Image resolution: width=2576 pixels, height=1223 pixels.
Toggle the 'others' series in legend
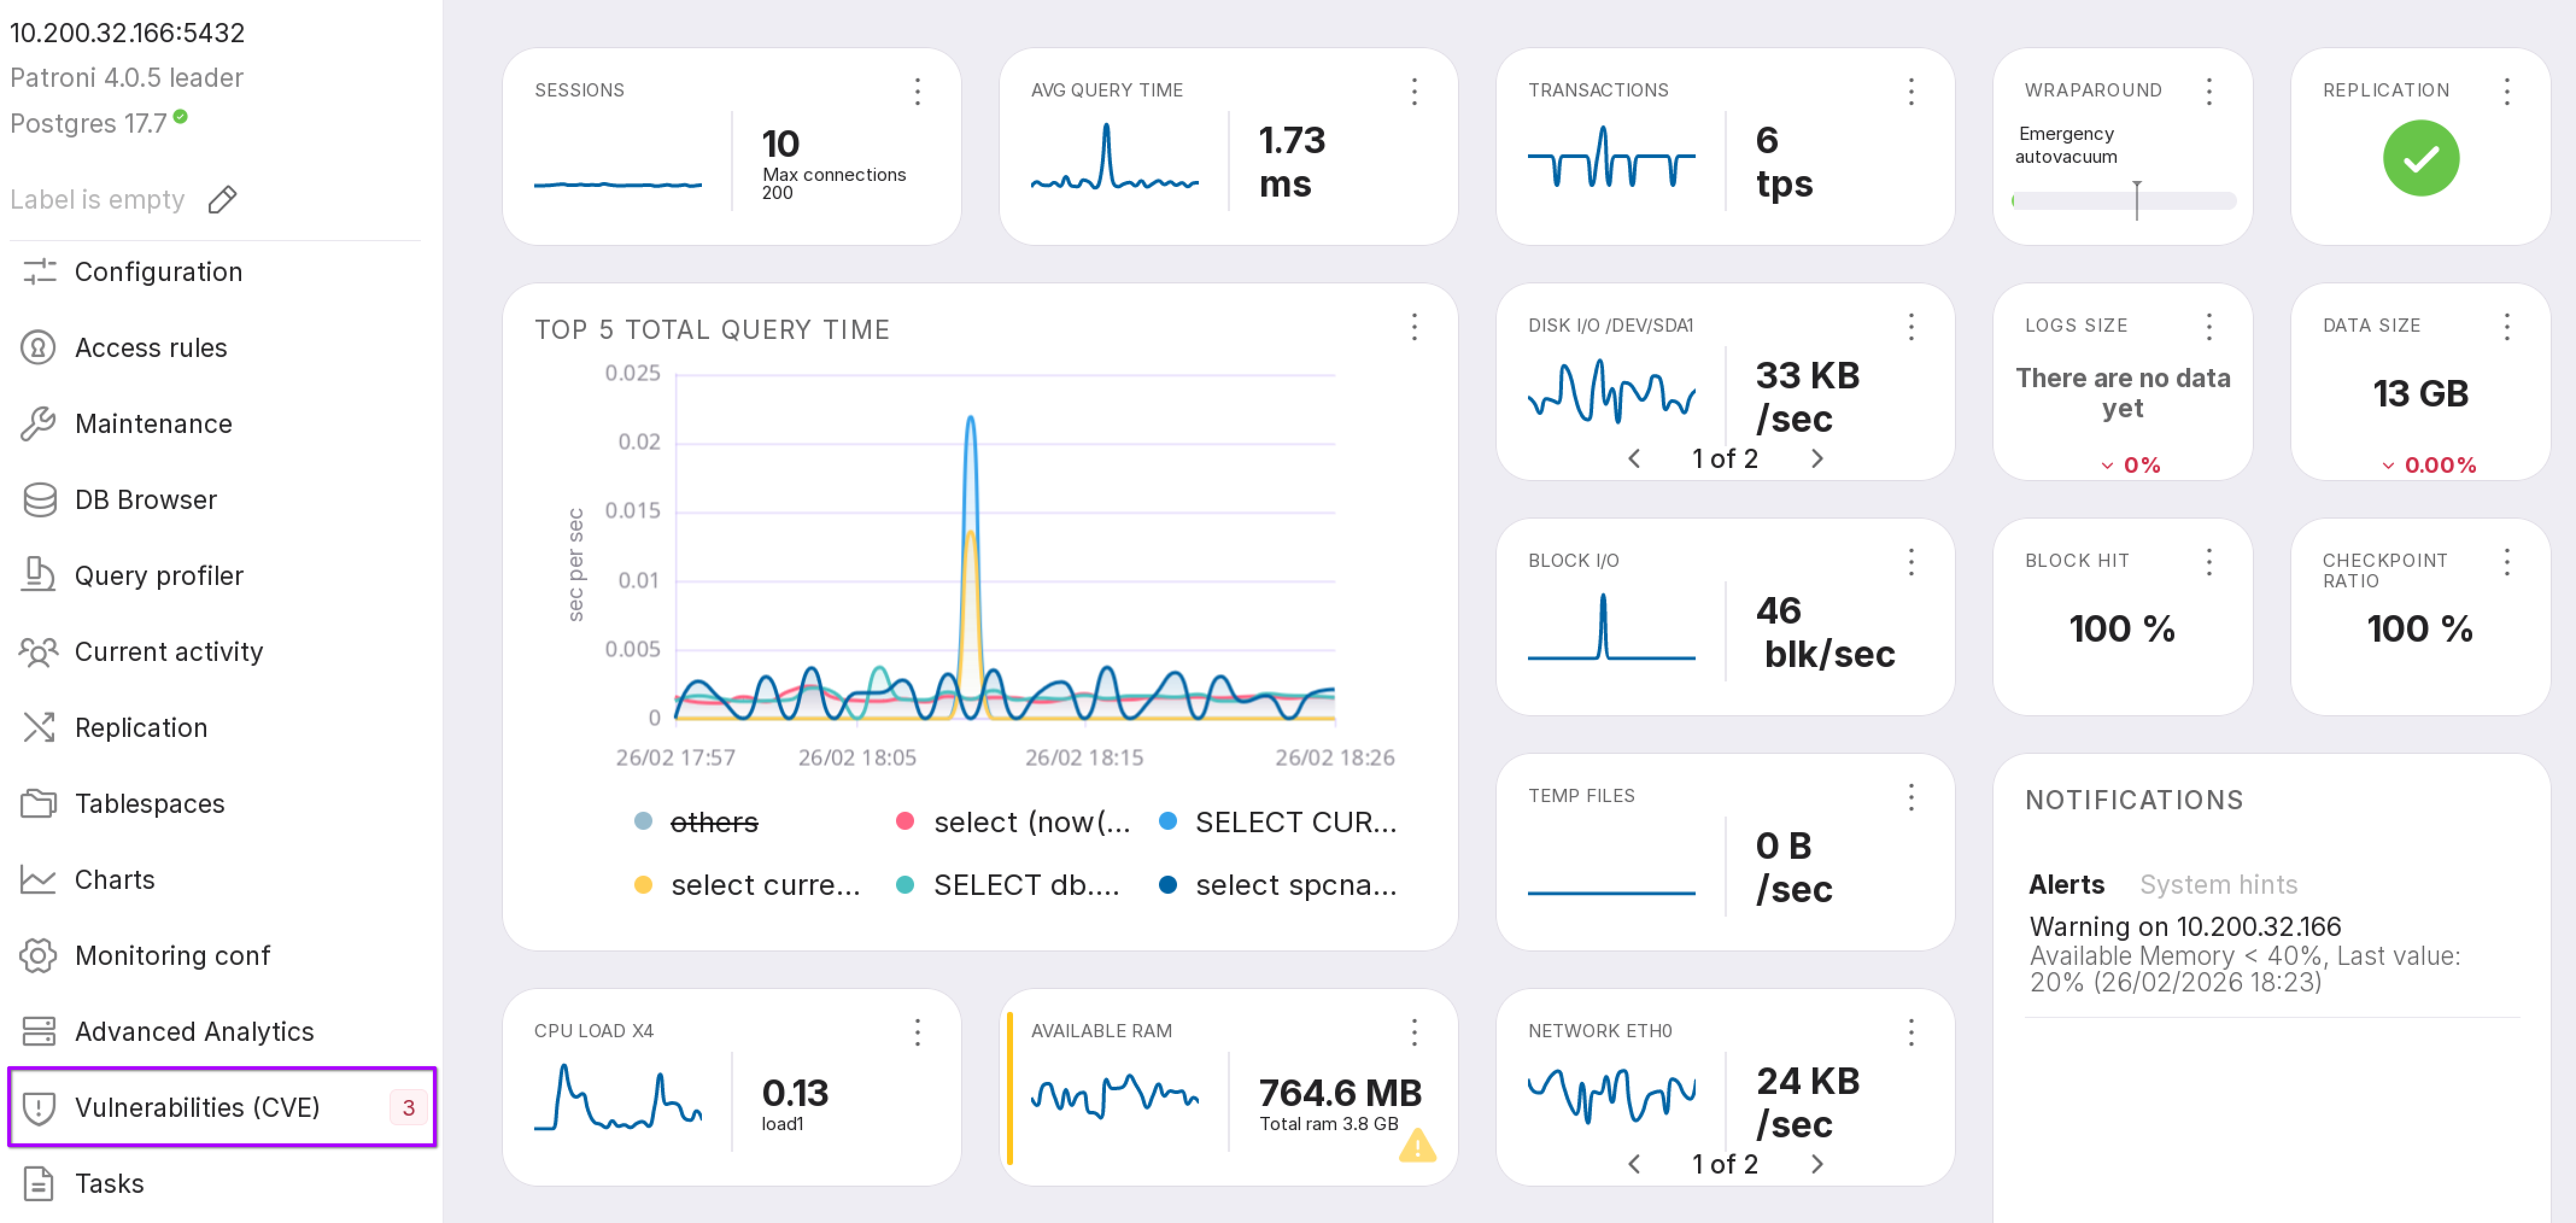coord(713,822)
